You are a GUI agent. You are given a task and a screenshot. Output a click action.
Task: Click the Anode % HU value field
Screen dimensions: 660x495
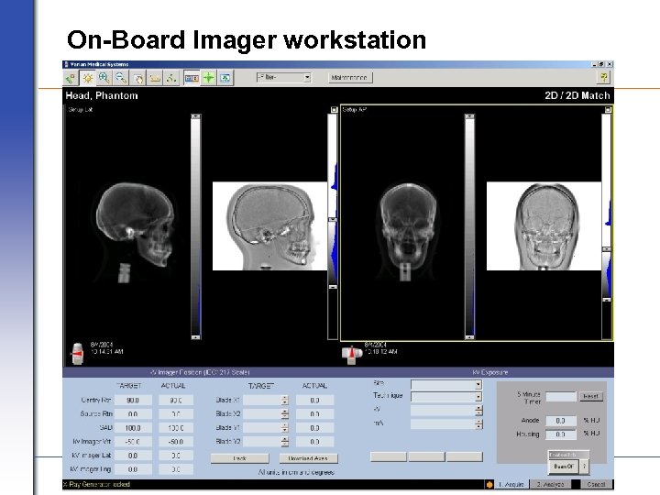coord(561,421)
